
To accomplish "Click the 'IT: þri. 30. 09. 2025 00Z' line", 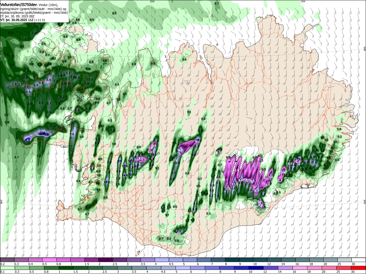I will point(17,16).
